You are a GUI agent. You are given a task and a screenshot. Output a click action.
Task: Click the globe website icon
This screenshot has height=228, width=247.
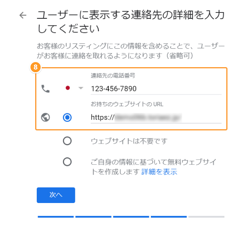[x=45, y=118]
